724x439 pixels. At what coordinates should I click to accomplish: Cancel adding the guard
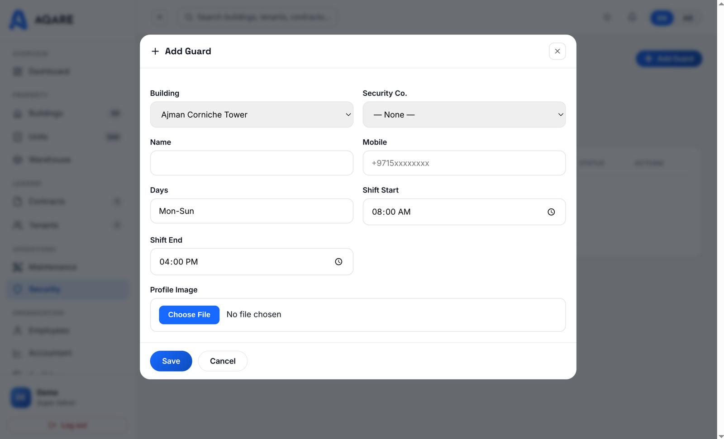223,361
